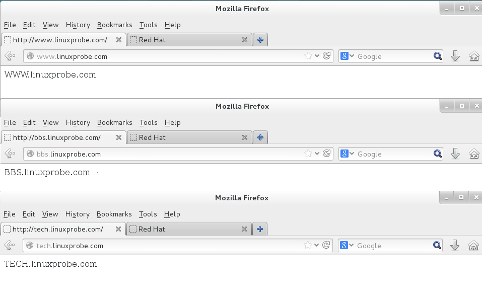Click the www.linuxprobe.com address field
This screenshot has height=301, width=482.
tap(166, 56)
